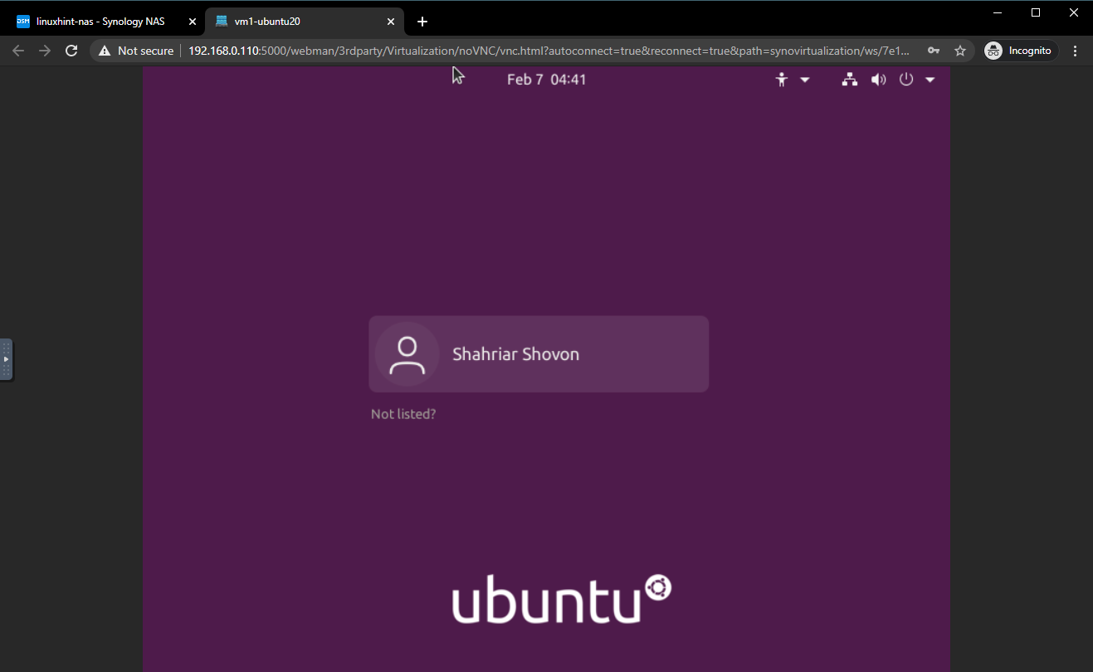The image size is (1093, 672).
Task: Click the browser address bar URL
Action: click(548, 51)
